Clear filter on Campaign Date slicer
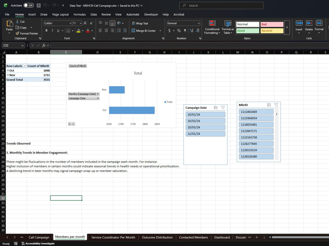 coord(223,108)
